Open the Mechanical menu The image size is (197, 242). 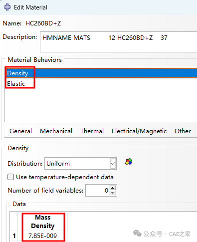tap(56, 131)
